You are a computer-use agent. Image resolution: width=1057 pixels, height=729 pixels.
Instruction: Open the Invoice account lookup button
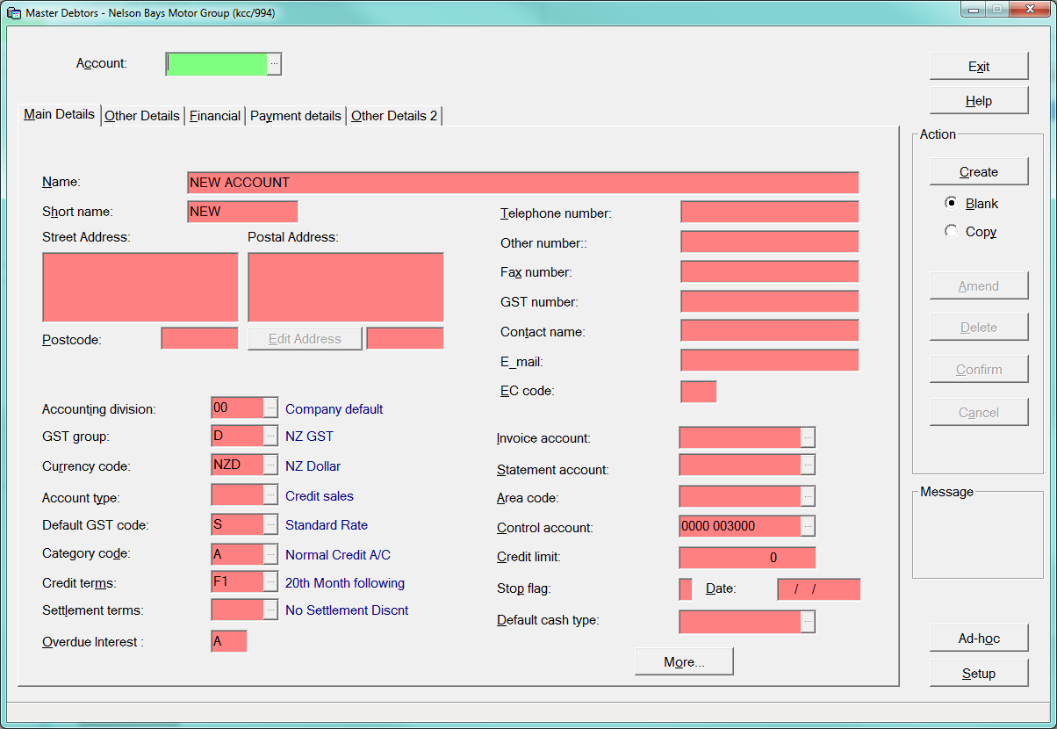(808, 438)
